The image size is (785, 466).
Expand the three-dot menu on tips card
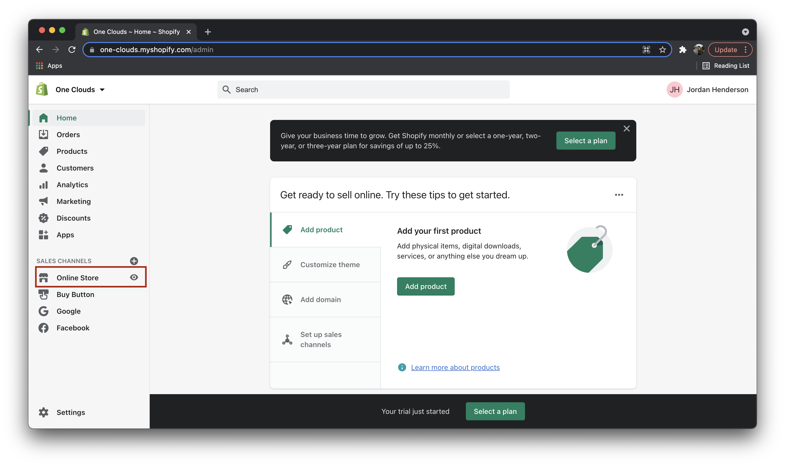coord(619,195)
